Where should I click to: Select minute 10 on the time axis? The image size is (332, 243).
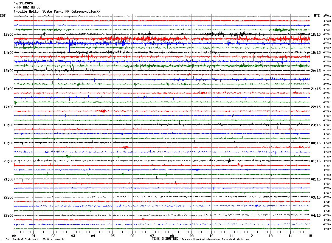coord(211,236)
